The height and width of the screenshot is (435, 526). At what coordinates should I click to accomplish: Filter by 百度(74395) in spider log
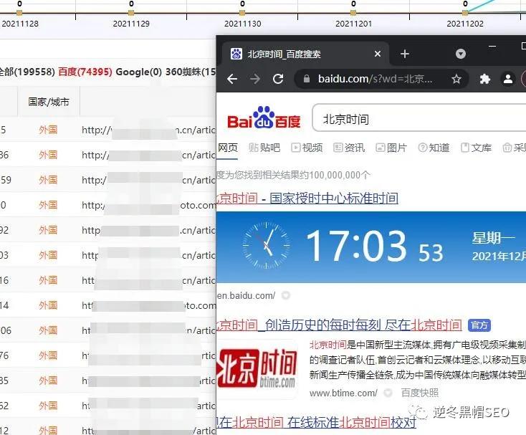85,72
